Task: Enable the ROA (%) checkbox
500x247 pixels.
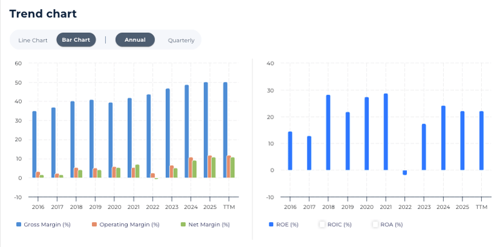Action: point(375,225)
